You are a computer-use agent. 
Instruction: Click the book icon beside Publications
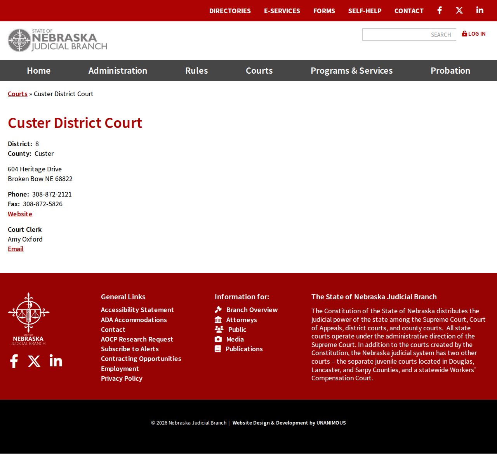click(x=218, y=349)
